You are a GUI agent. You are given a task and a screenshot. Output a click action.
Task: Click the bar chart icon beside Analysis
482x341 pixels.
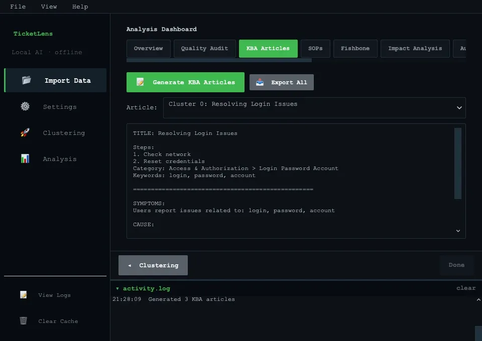coord(25,158)
